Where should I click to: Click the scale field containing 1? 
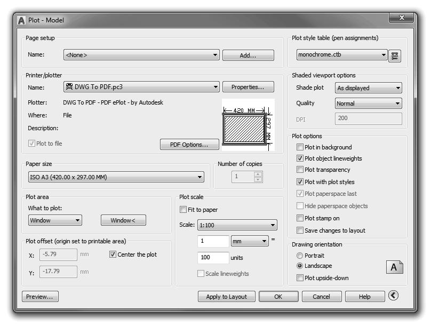pyautogui.click(x=213, y=241)
